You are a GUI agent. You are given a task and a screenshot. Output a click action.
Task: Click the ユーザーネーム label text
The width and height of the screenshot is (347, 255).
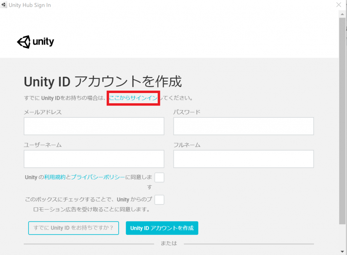pos(43,145)
